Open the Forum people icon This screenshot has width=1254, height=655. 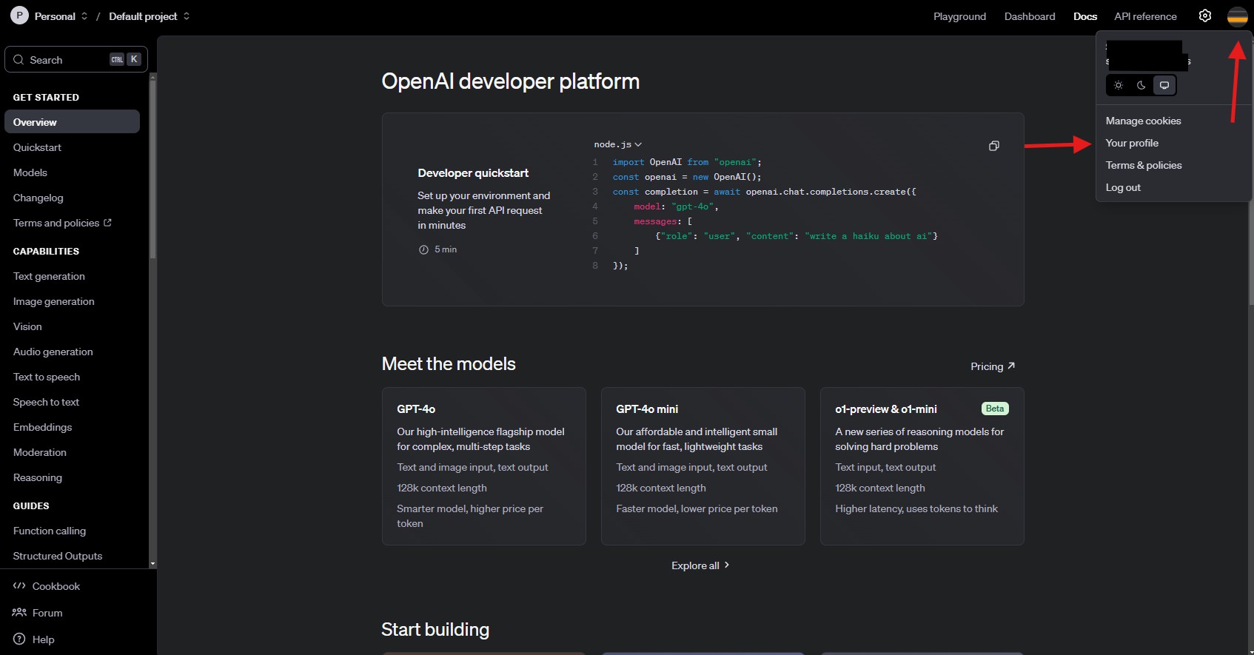tap(19, 613)
